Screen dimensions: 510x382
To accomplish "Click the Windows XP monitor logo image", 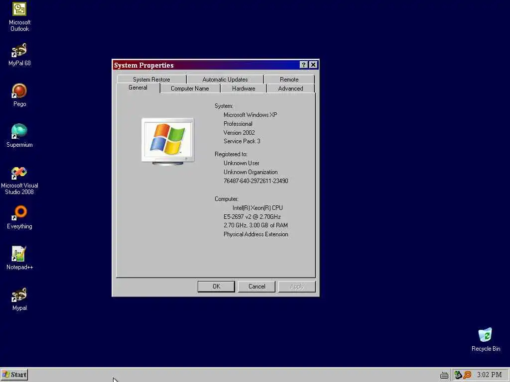I will coord(168,142).
